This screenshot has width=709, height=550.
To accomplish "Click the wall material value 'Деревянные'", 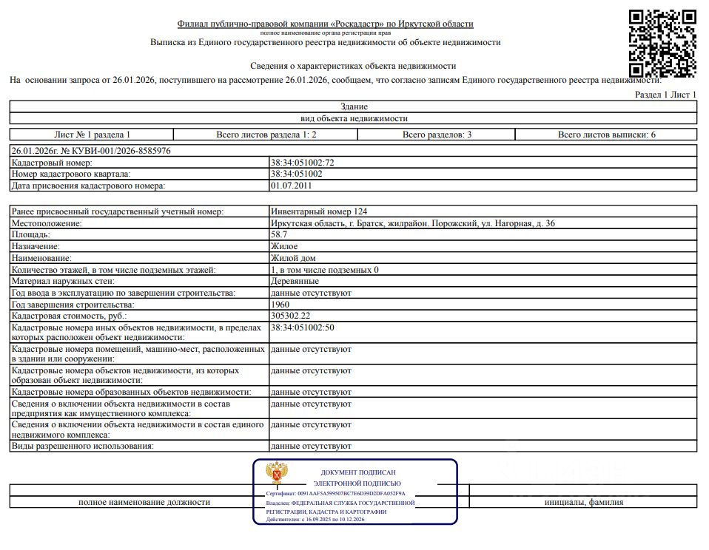I will pos(295,281).
